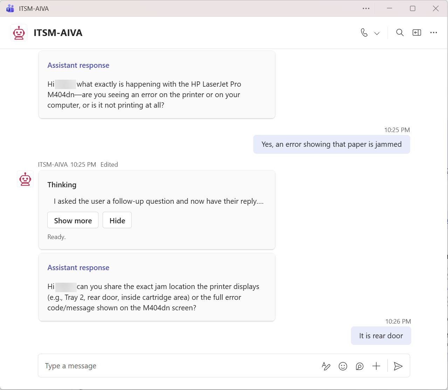Open more options in chat header
448x390 pixels.
[x=434, y=33]
